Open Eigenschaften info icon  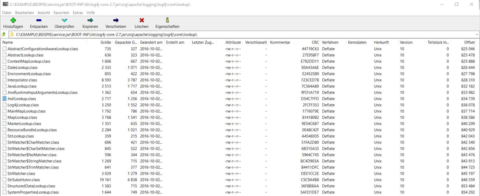[167, 20]
